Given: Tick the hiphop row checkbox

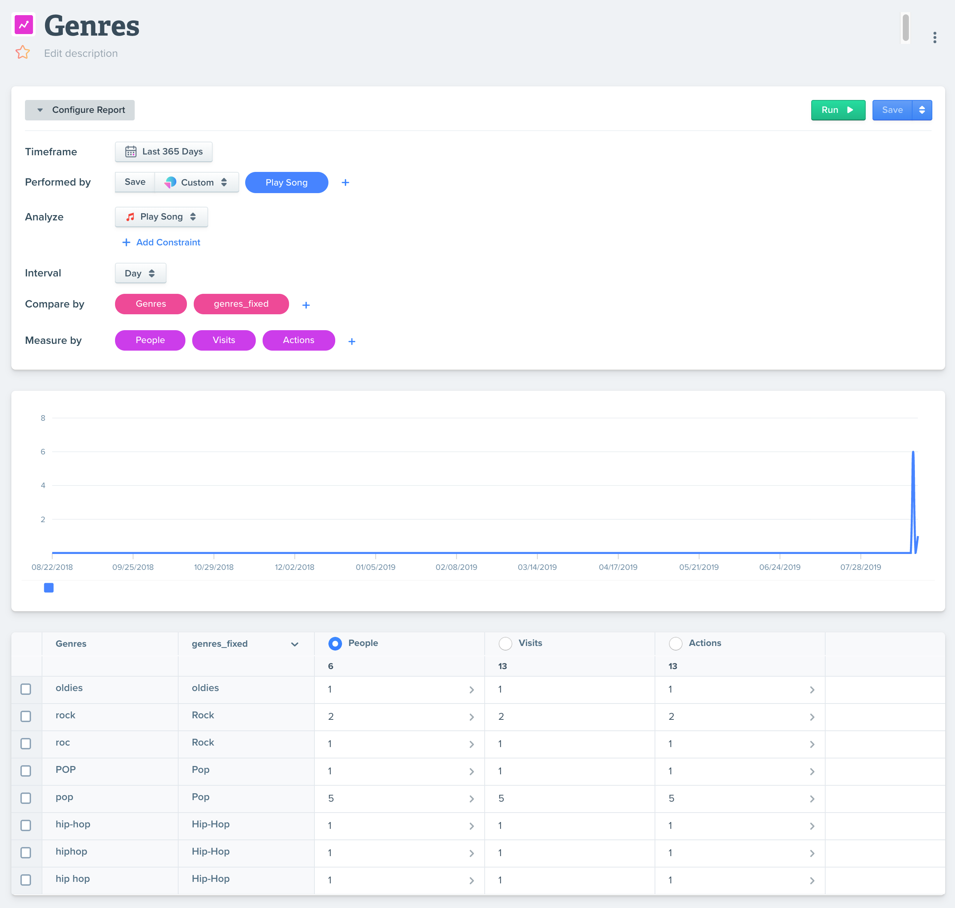Looking at the screenshot, I should coord(26,853).
